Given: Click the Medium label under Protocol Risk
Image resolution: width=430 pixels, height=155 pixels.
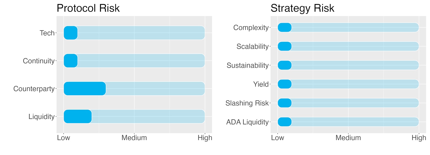Looking at the screenshot, I should pos(134,138).
